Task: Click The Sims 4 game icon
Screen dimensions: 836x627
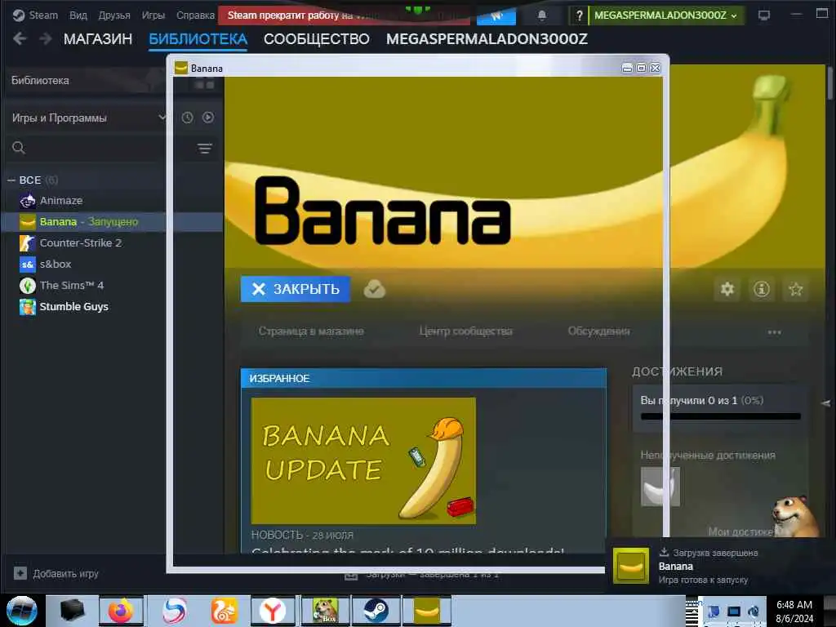Action: [x=28, y=285]
